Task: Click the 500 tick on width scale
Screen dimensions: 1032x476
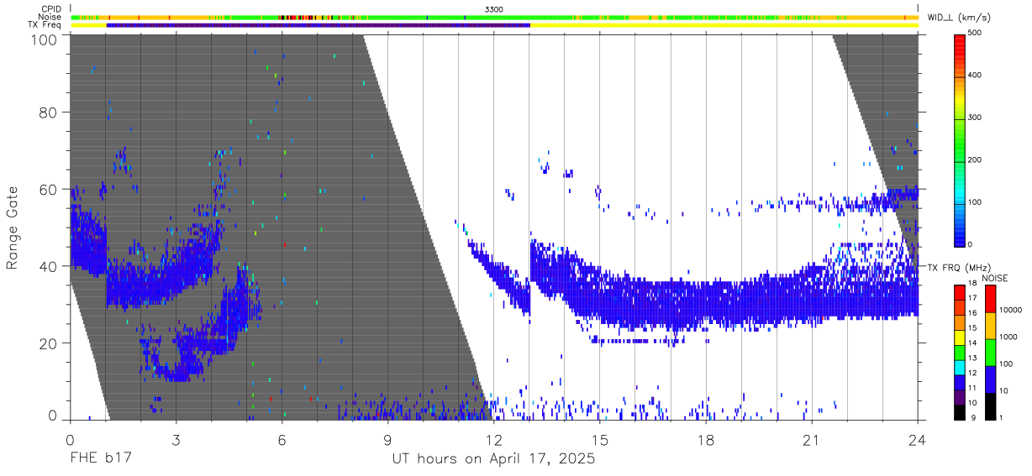Action: click(x=976, y=34)
